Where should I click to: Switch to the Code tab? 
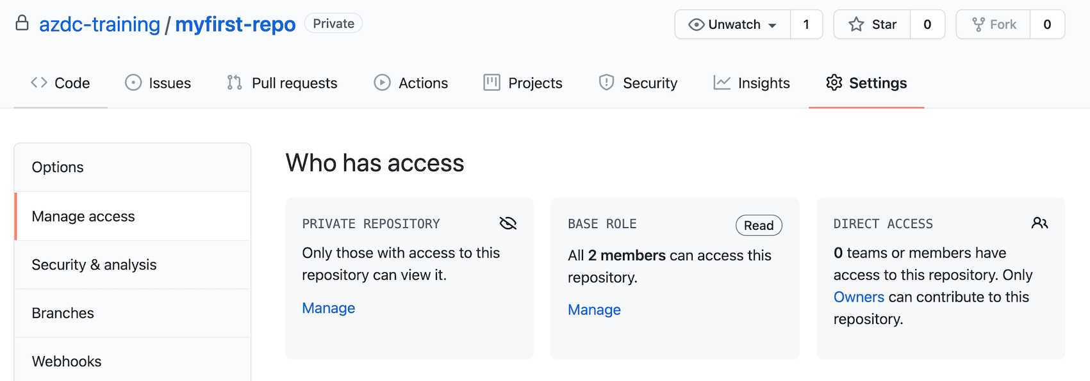click(x=60, y=83)
